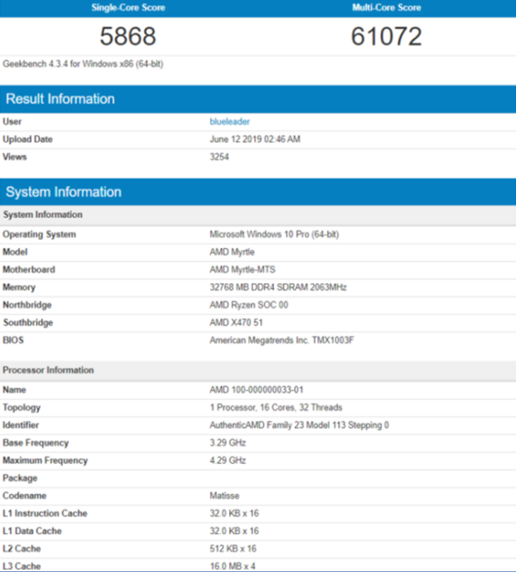This screenshot has width=516, height=572.
Task: Select the Matisse codename value
Action: [x=225, y=496]
